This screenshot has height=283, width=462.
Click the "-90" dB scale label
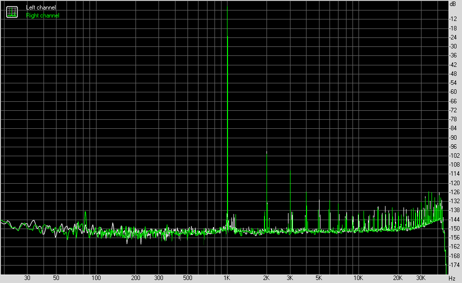click(x=453, y=137)
